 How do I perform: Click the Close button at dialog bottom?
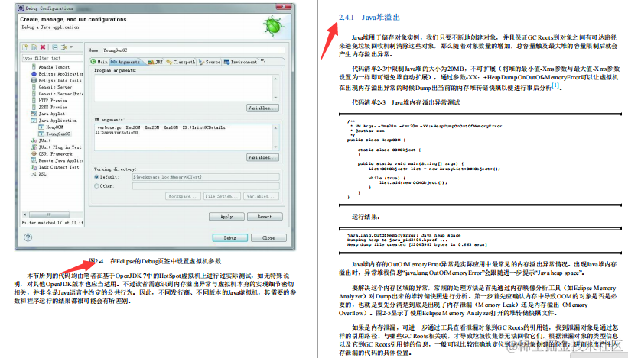click(x=268, y=237)
